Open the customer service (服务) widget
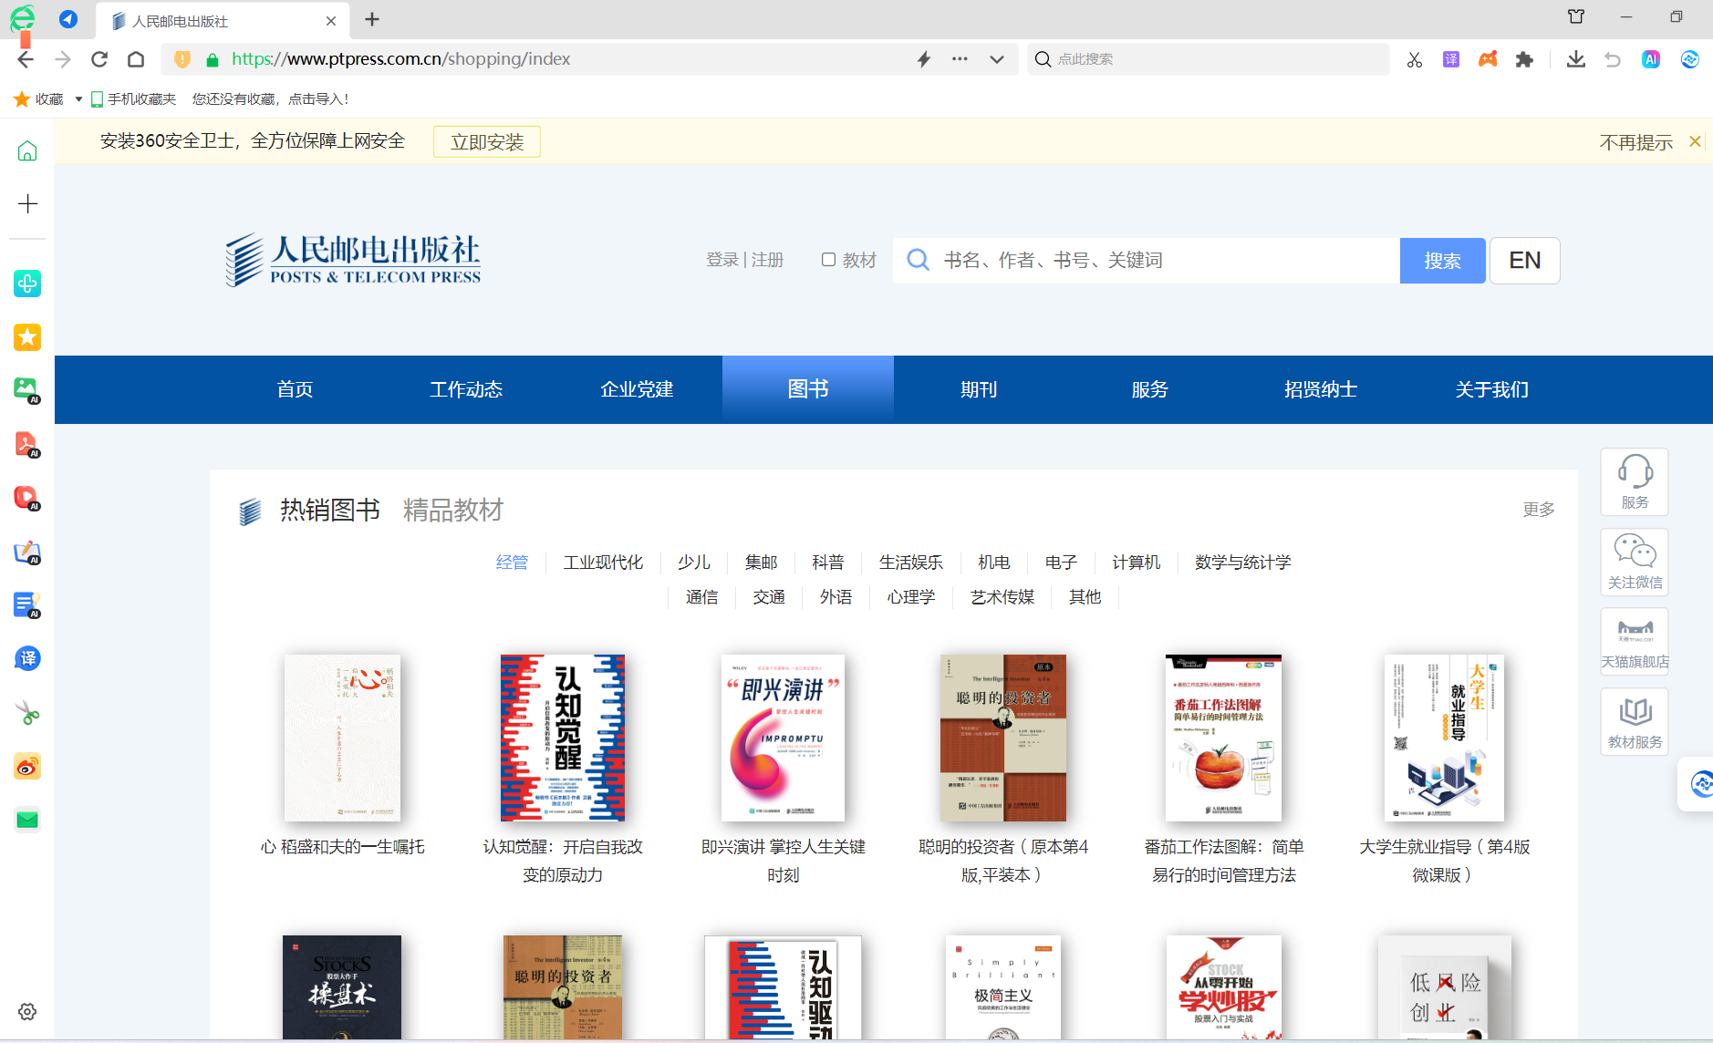The image size is (1713, 1043). tap(1635, 482)
